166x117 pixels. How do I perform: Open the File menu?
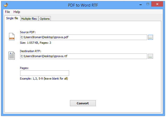(7, 12)
